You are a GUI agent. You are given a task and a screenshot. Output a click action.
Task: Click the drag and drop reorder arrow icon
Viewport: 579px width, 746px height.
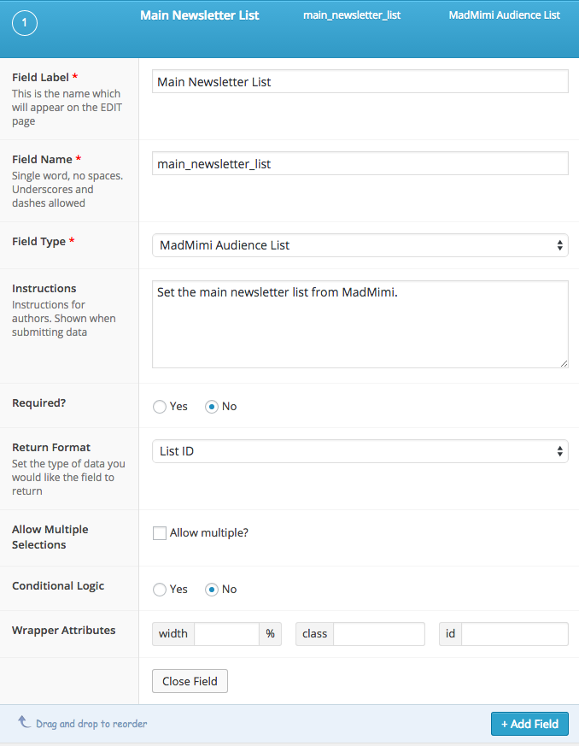click(x=24, y=722)
